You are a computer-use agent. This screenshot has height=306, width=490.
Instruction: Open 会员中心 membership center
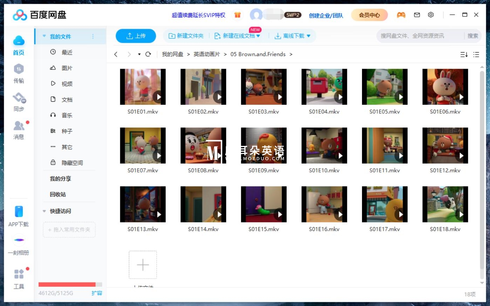click(x=369, y=15)
